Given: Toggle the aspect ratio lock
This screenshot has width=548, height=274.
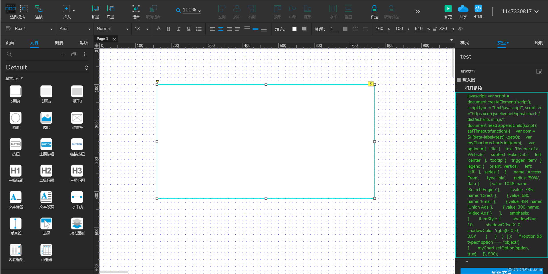Looking at the screenshot, I should tap(435, 29).
